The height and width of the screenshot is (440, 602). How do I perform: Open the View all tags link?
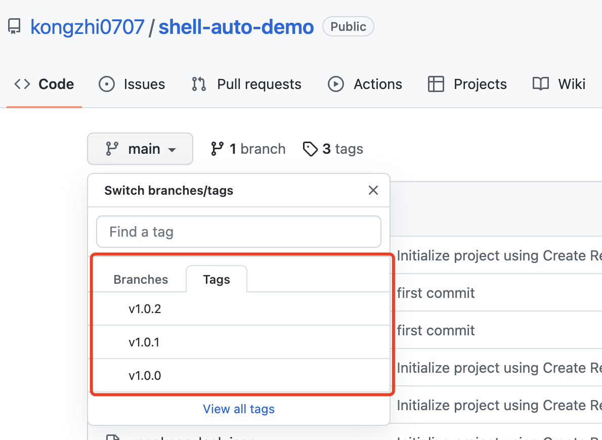coord(239,409)
